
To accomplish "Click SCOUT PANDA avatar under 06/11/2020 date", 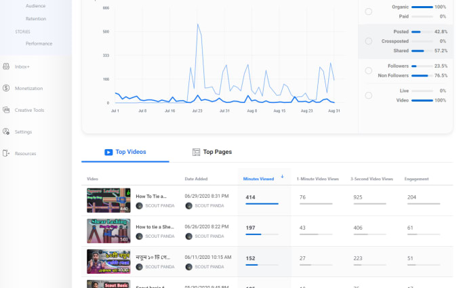I will pos(188,267).
